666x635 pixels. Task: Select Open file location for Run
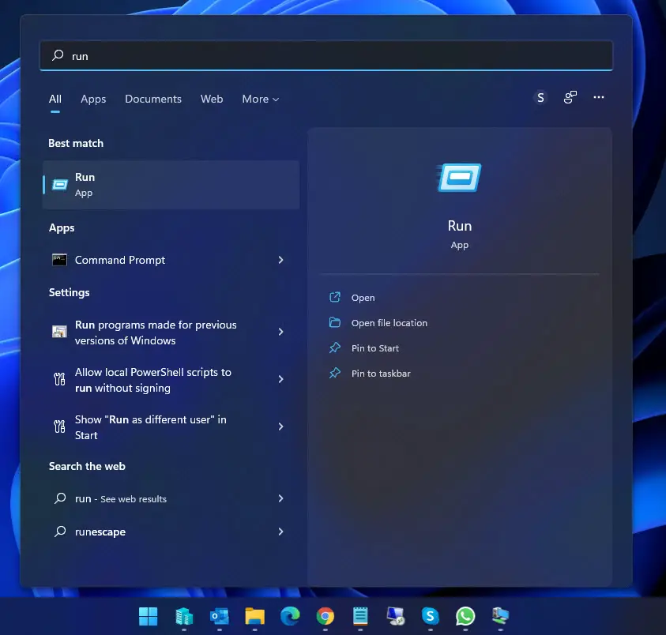coord(389,323)
